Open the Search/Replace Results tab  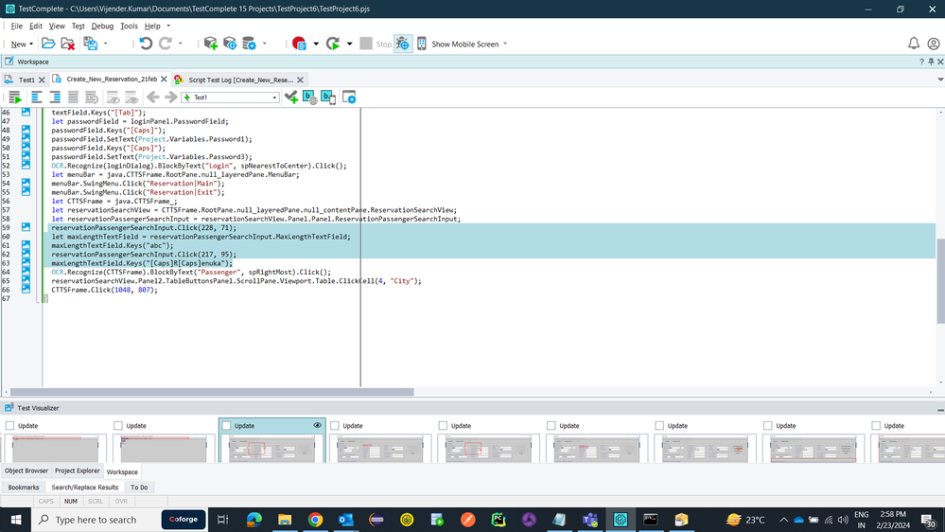click(84, 488)
